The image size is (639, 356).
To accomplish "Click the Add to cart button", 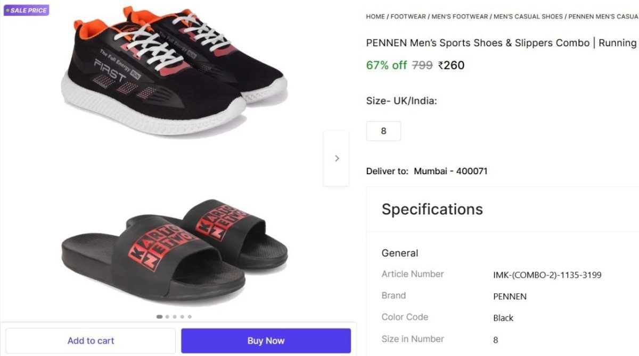I will (x=91, y=340).
